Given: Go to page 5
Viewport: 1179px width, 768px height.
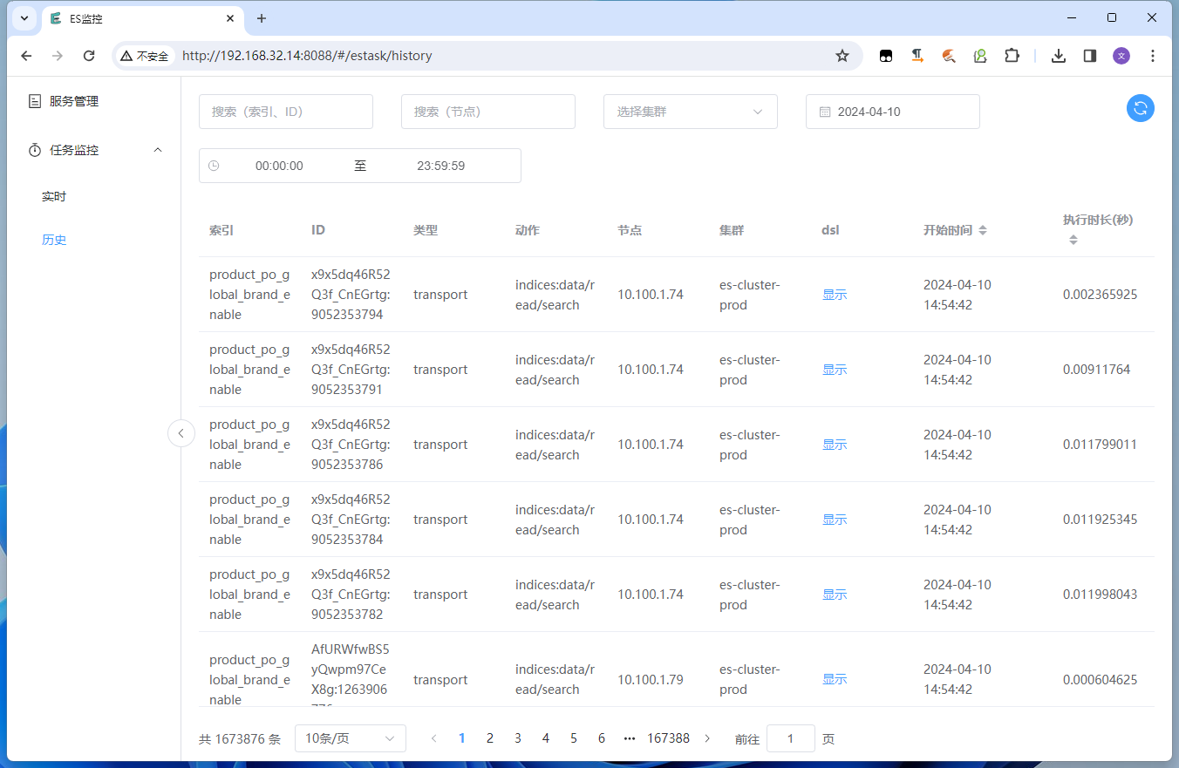Looking at the screenshot, I should [574, 738].
